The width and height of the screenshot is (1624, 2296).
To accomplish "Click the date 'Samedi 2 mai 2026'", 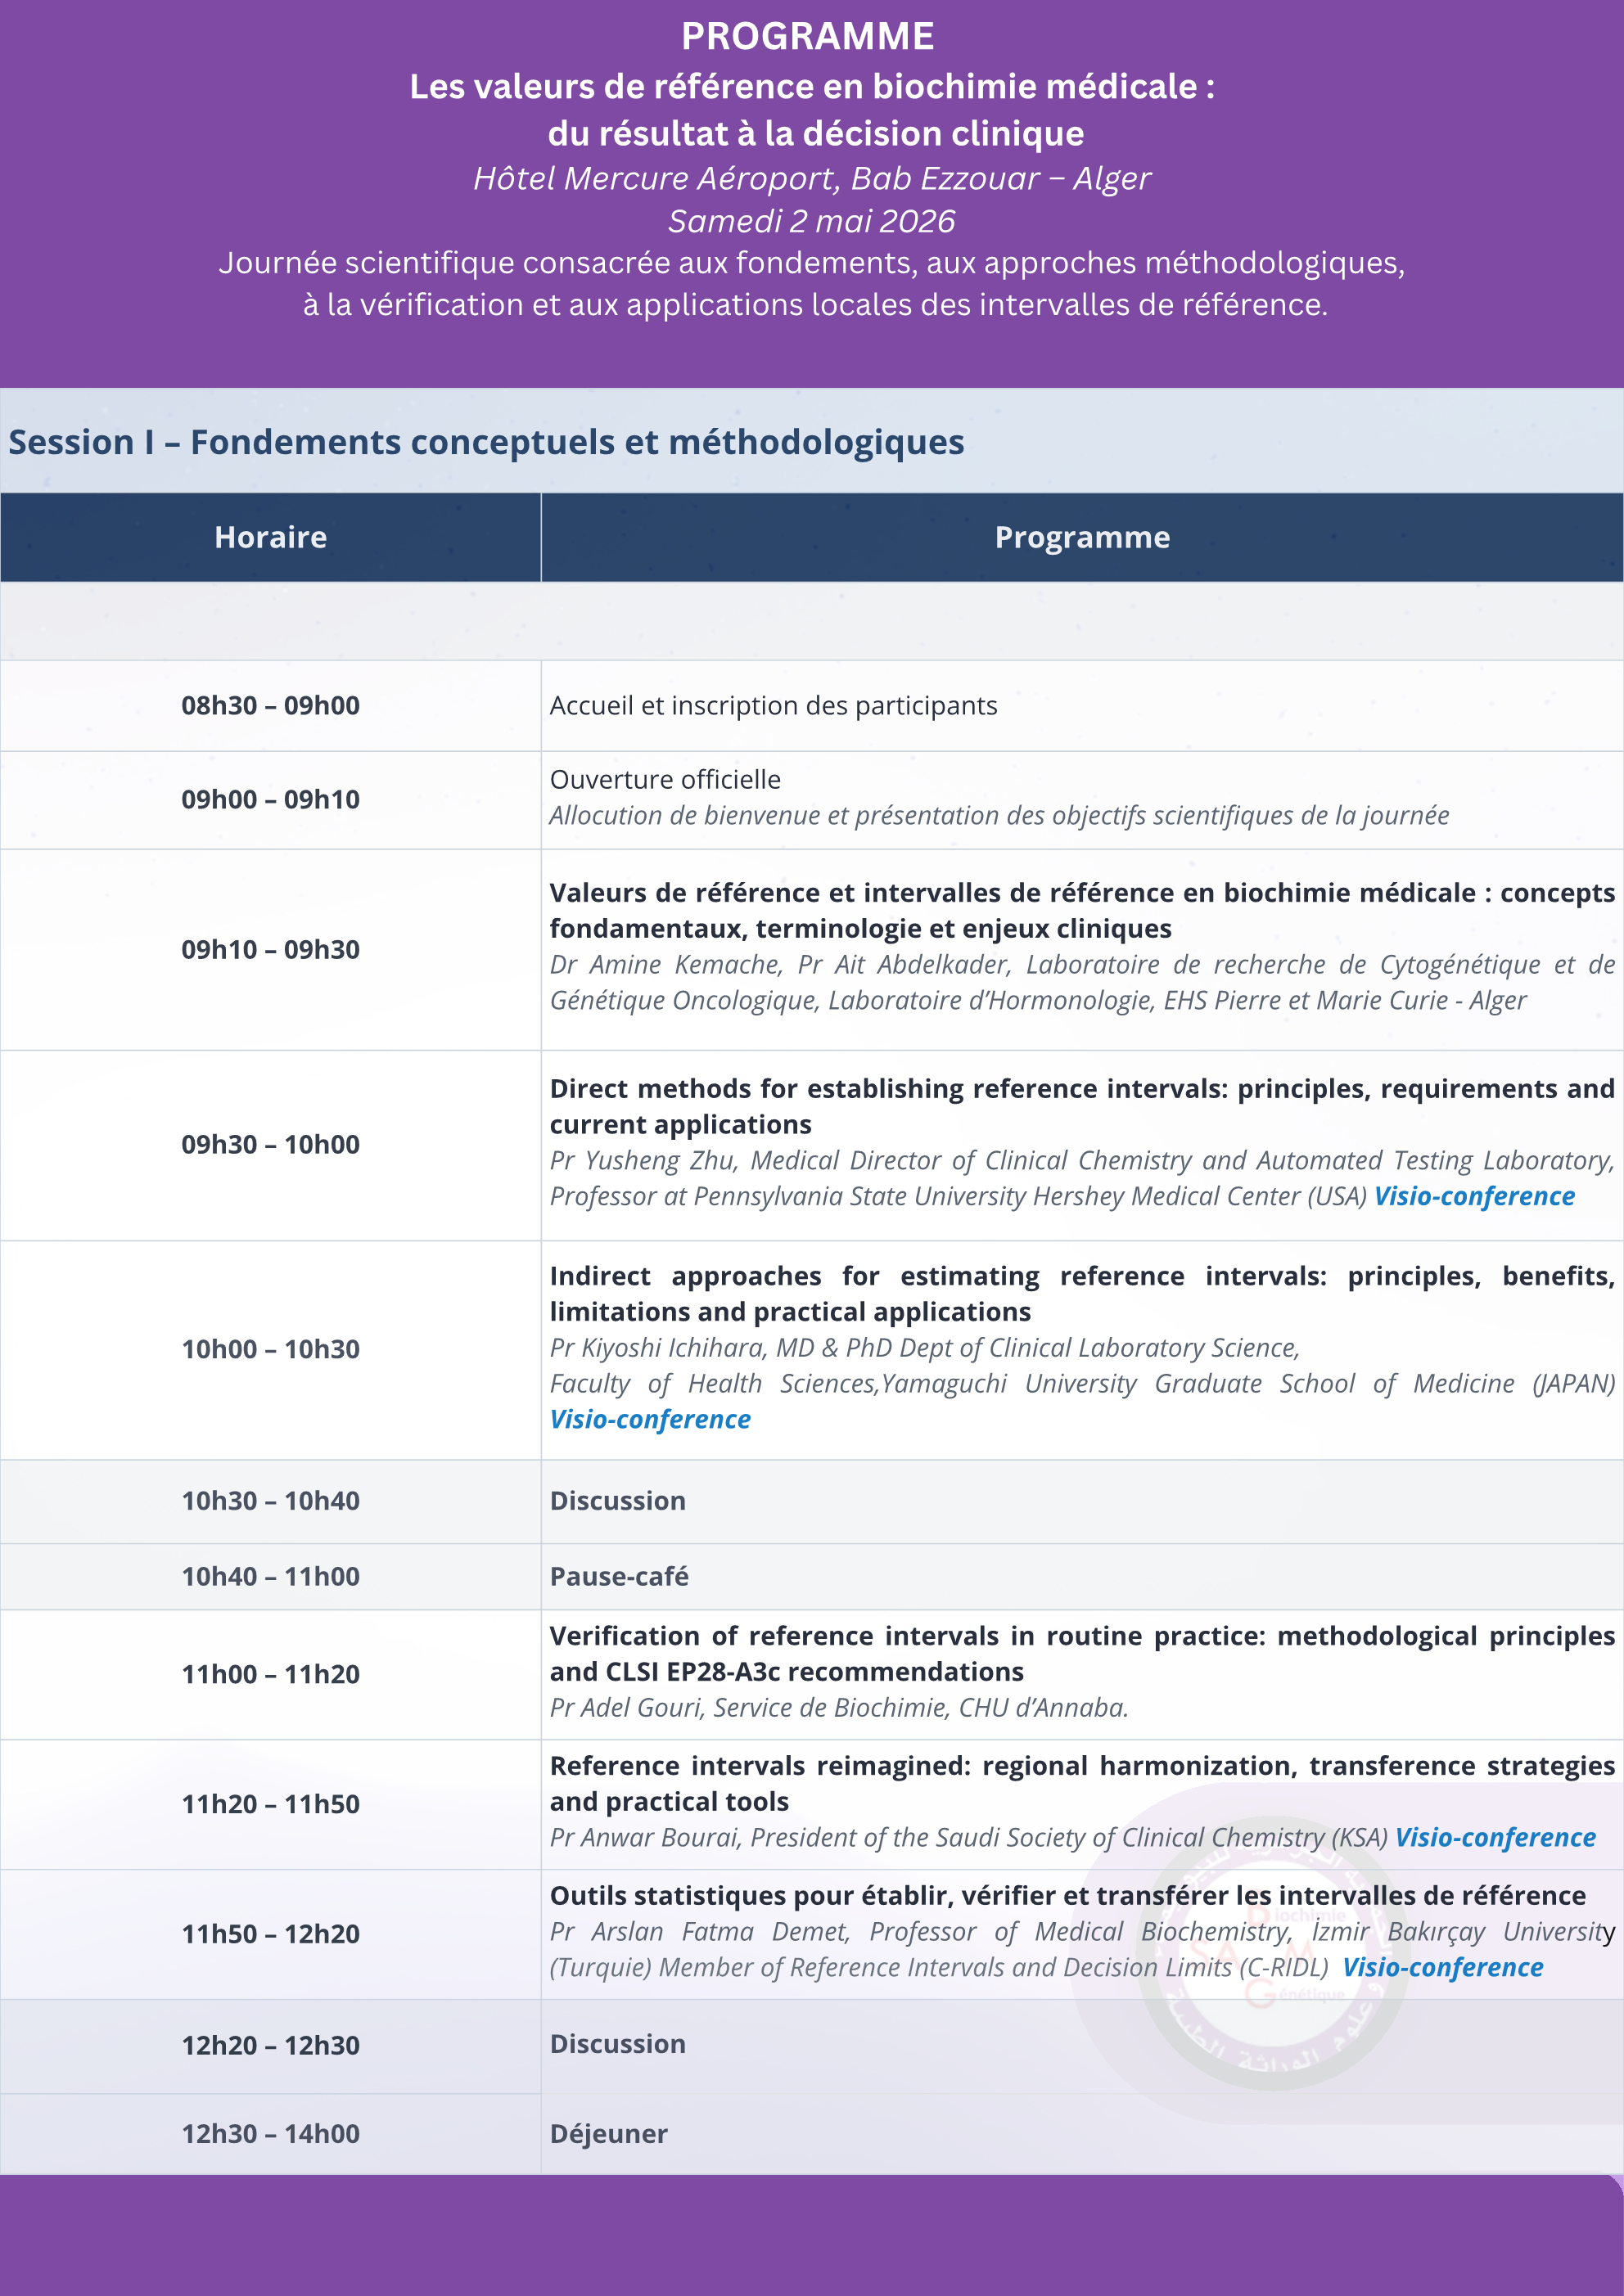I will 811,221.
